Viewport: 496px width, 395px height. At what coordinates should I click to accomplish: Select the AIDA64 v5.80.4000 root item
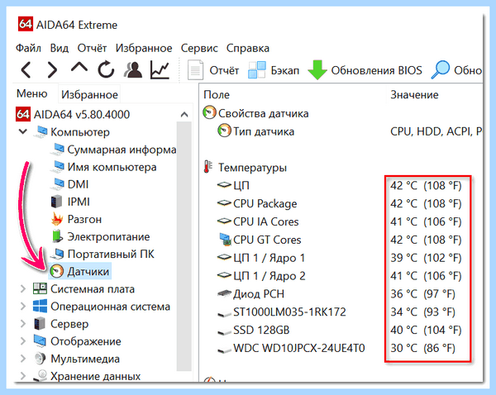[x=82, y=114]
